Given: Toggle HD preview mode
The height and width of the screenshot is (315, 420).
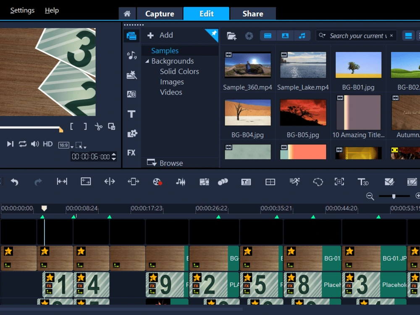Looking at the screenshot, I should click(x=48, y=144).
